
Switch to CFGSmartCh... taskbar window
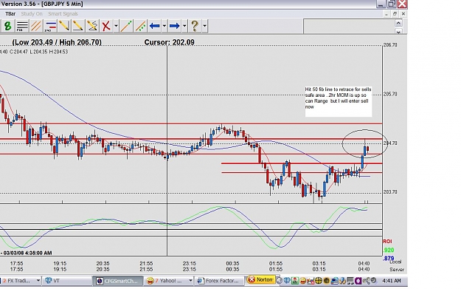point(118,281)
